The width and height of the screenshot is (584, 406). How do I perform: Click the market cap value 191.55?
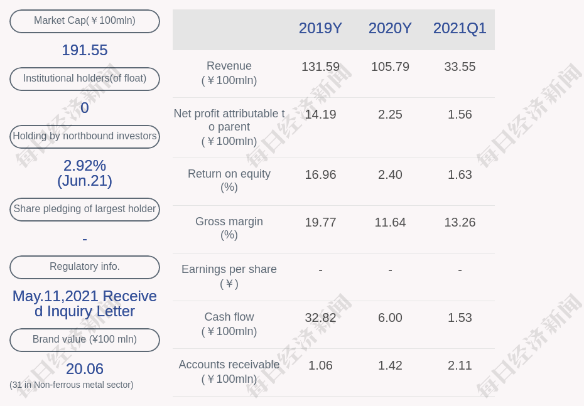coord(85,50)
